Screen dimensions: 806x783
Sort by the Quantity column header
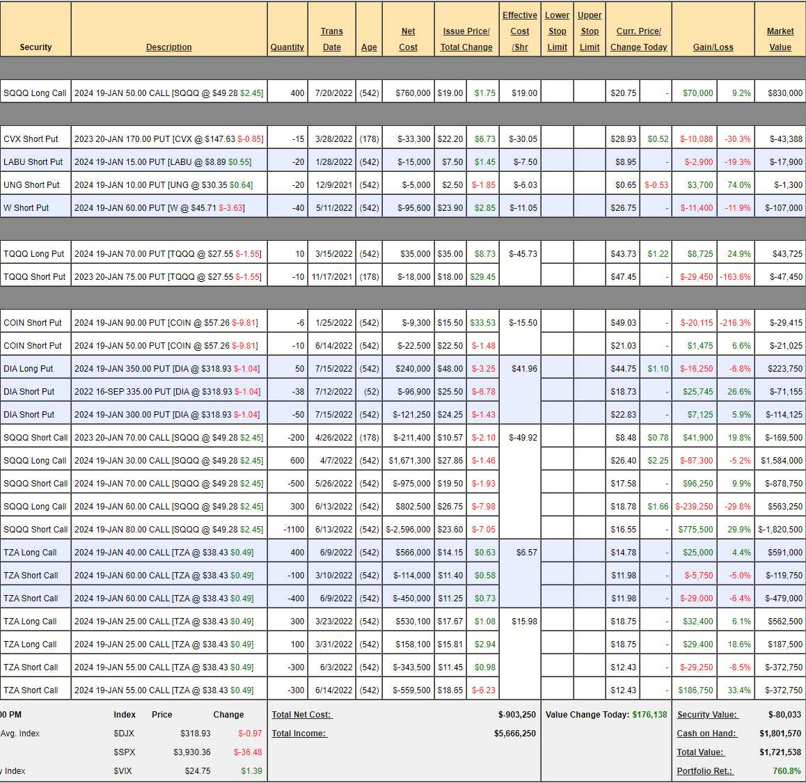287,47
